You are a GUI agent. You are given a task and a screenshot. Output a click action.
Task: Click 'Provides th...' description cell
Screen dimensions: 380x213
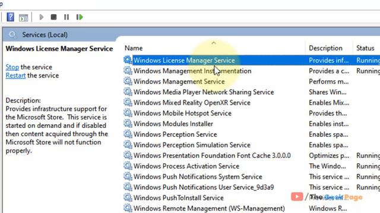[328, 113]
